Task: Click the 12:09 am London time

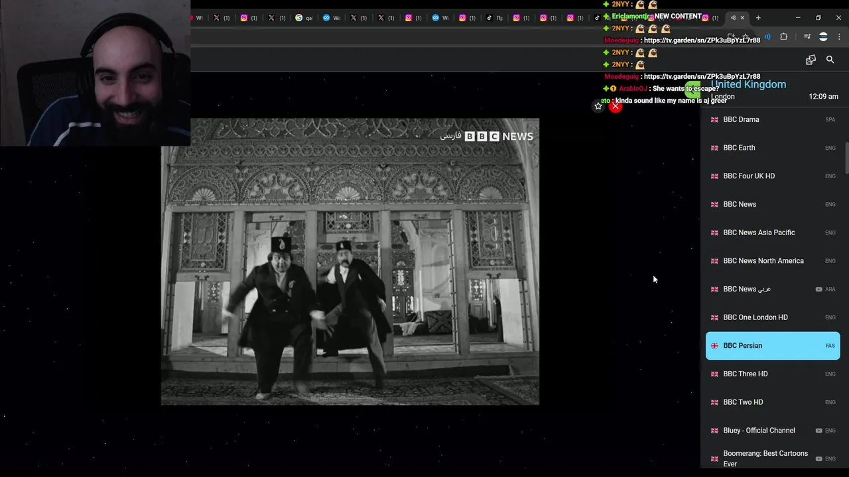Action: [823, 97]
